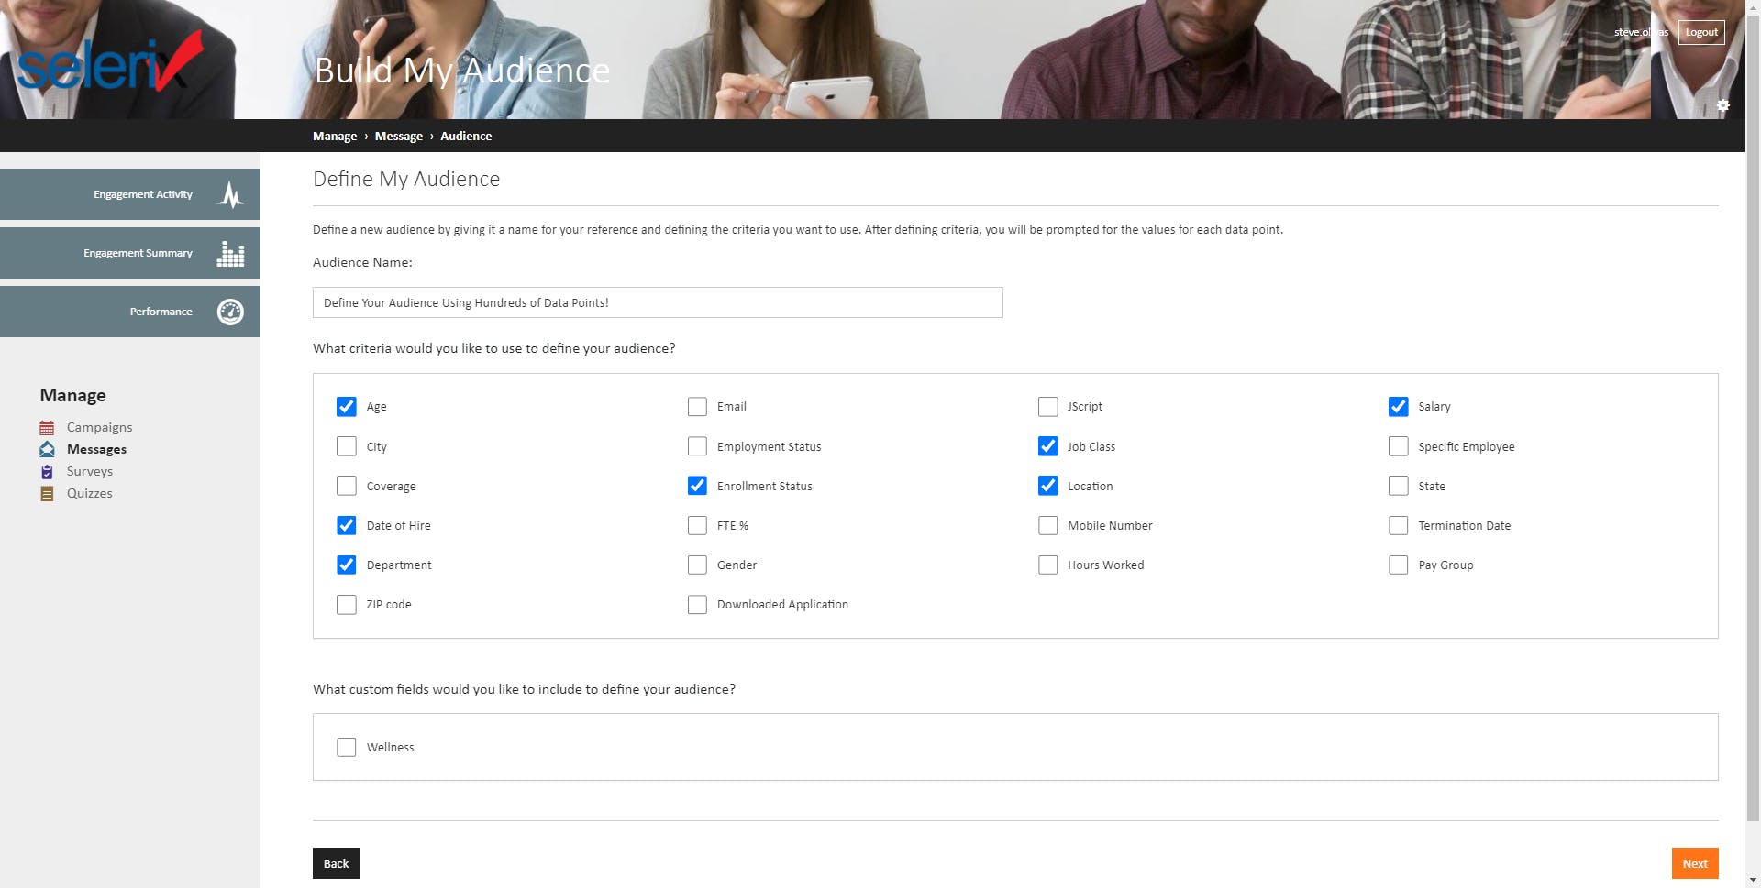Open the Surveys link under Manage
Screen dimensions: 1761x888
[x=90, y=471]
